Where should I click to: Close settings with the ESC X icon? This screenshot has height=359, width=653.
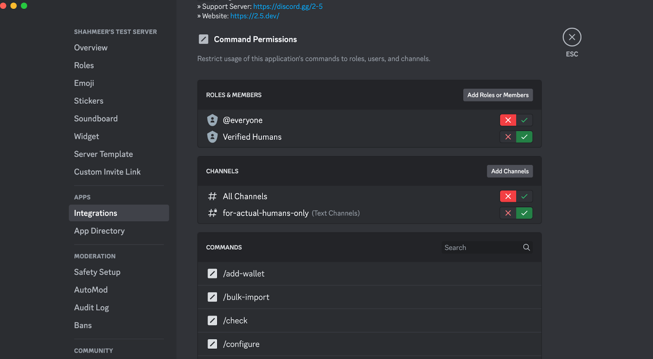[x=572, y=37]
